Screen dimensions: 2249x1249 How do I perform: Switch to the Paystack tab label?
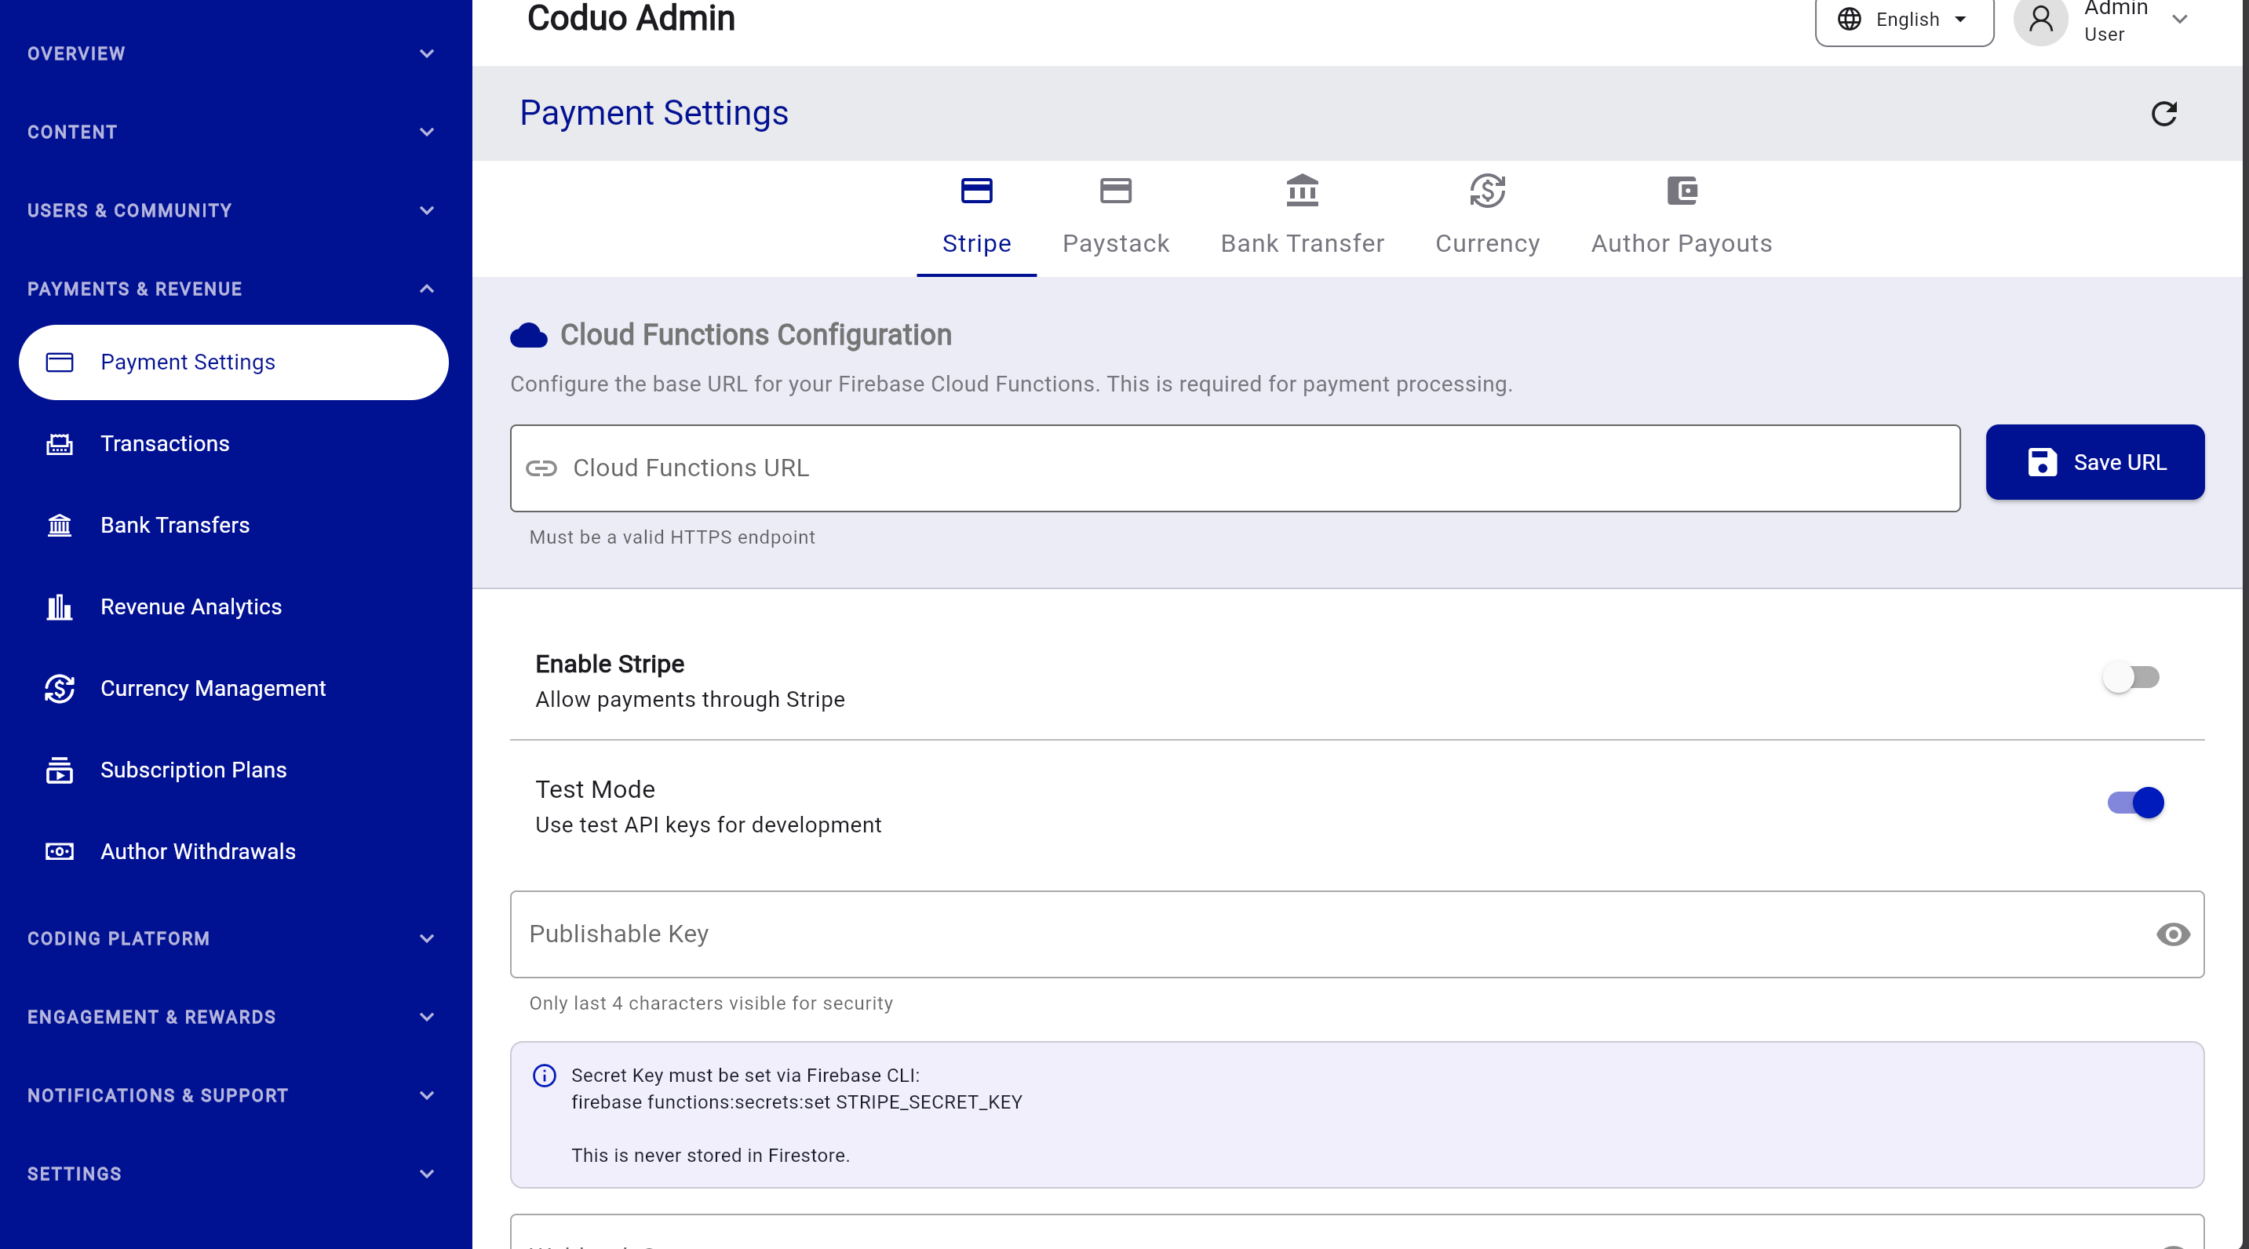click(1115, 243)
